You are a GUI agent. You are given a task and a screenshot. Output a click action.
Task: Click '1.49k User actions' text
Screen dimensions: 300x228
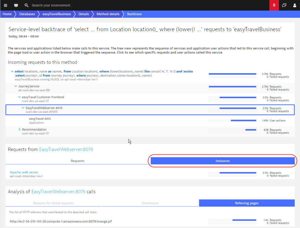click(x=274, y=120)
